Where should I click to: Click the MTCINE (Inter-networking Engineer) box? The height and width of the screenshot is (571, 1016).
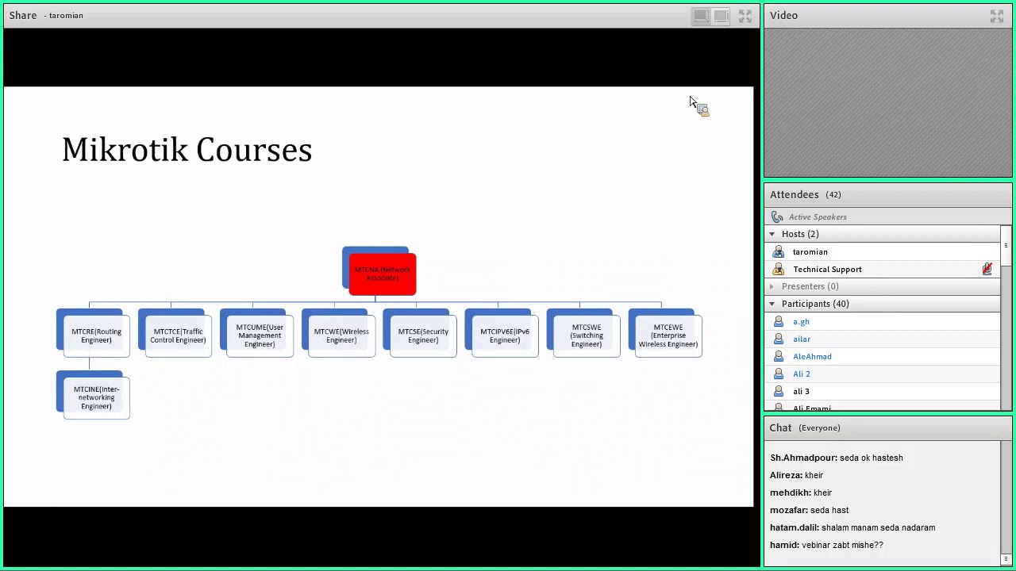(x=96, y=397)
